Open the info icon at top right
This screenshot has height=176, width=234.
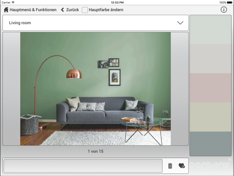[224, 10]
